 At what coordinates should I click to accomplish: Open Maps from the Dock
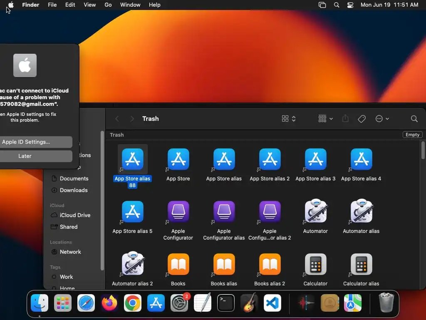[x=353, y=303]
